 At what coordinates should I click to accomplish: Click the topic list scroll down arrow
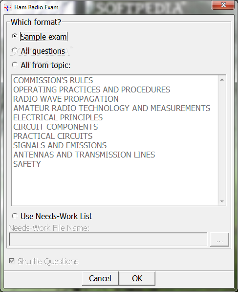[x=222, y=202]
